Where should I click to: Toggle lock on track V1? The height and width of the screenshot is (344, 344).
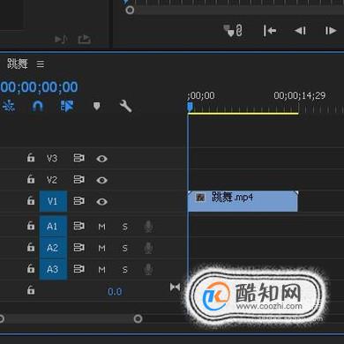[x=31, y=200]
